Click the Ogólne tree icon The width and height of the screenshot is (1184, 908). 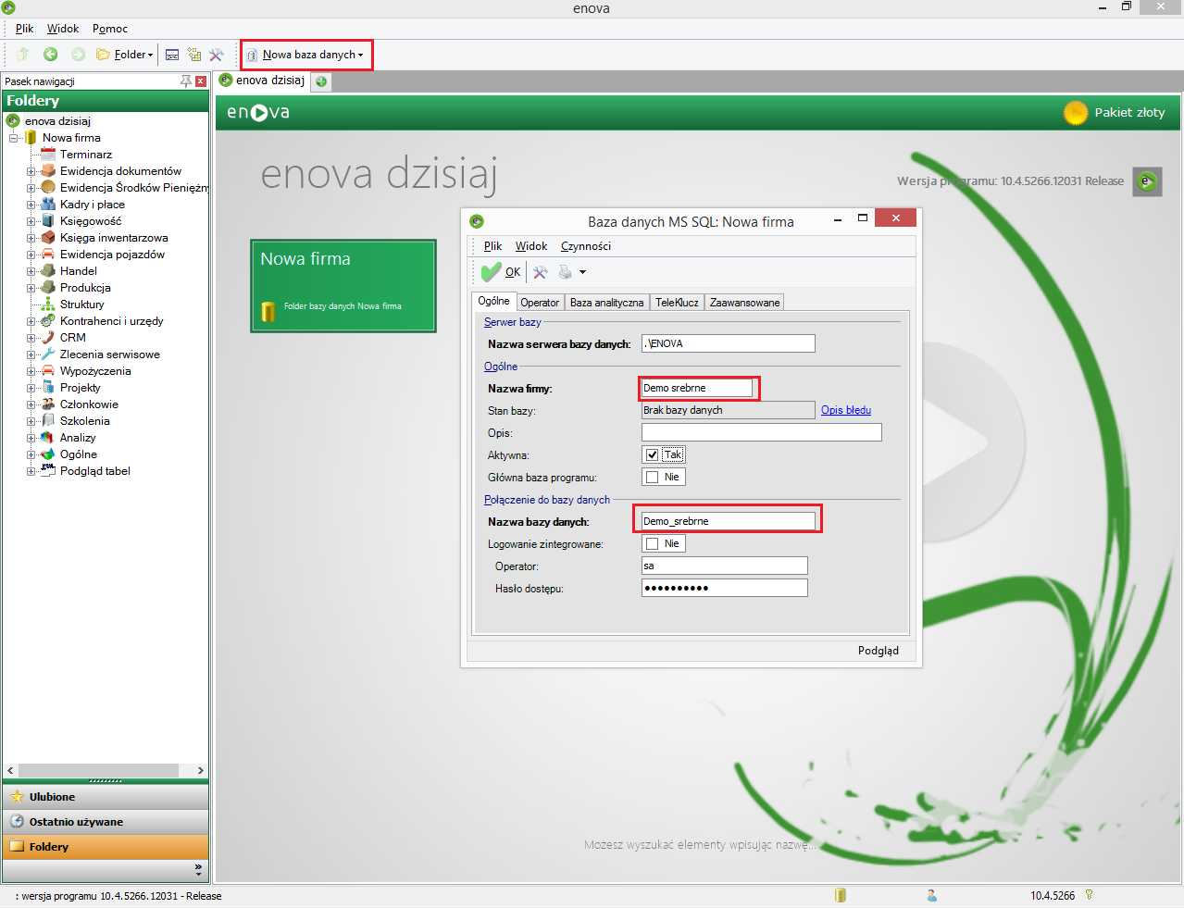pyautogui.click(x=48, y=454)
